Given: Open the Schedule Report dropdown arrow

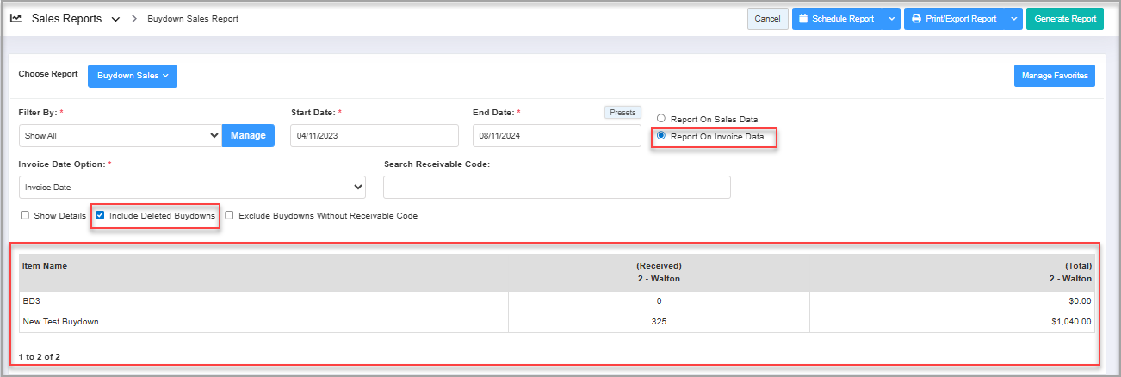Looking at the screenshot, I should pyautogui.click(x=891, y=19).
